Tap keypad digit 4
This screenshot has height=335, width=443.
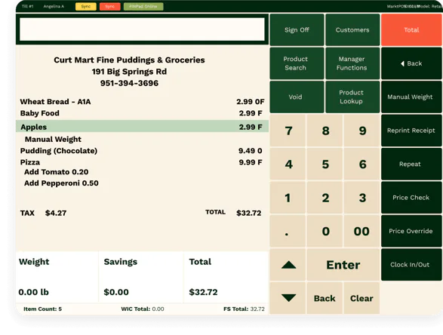(288, 164)
